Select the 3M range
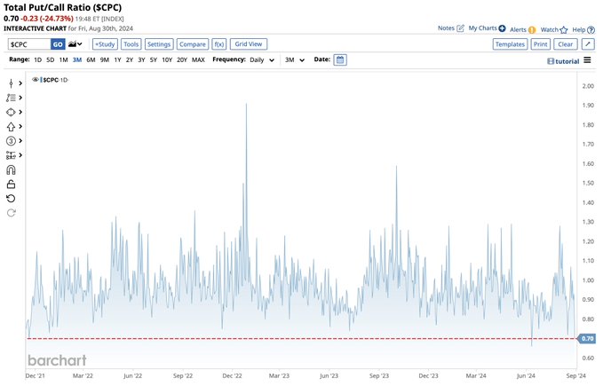The width and height of the screenshot is (603, 386). coord(77,60)
